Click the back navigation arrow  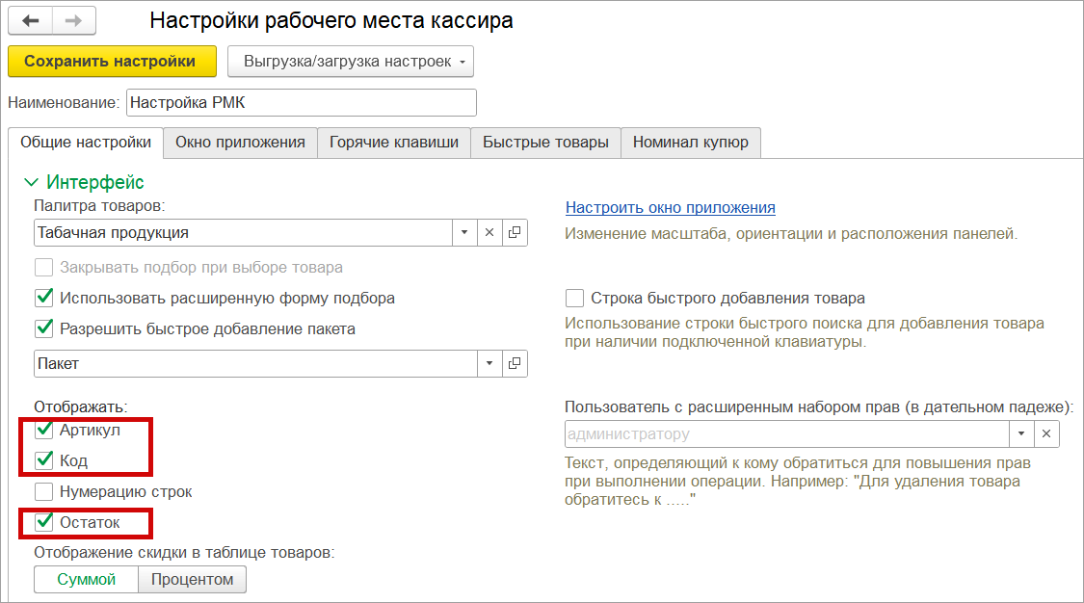coord(30,21)
